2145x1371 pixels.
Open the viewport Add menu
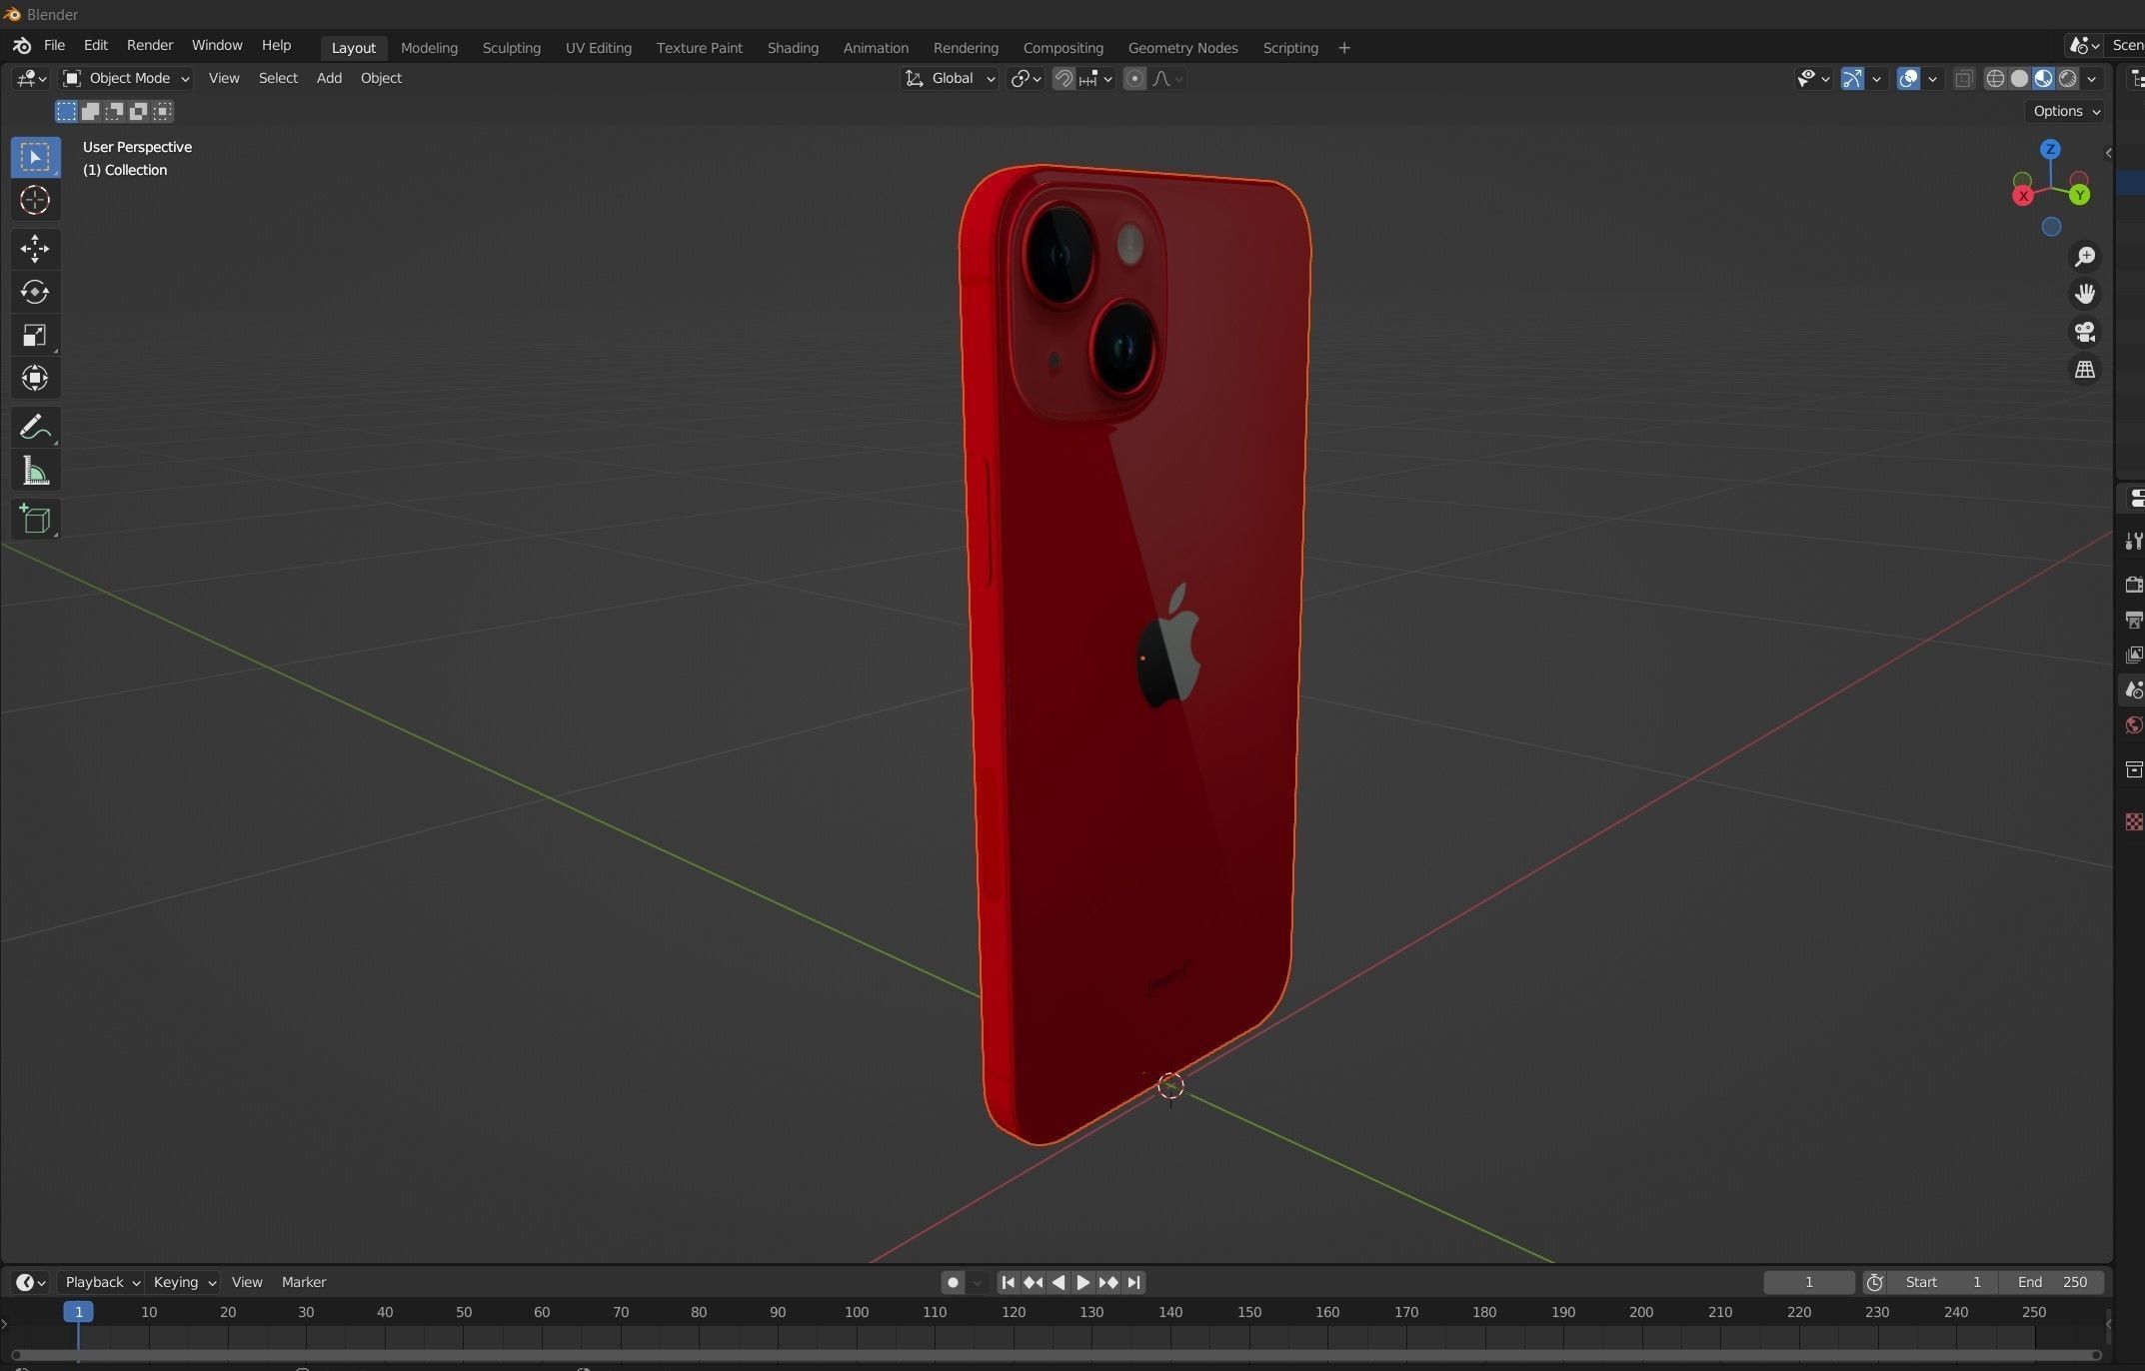(x=329, y=78)
